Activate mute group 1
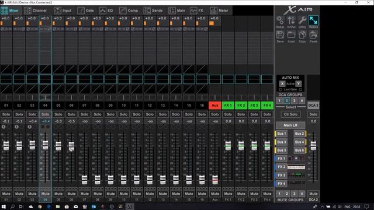Image resolution: width=374 pixels, height=210 pixels. 279,194
